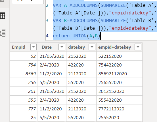The height and width of the screenshot is (122, 157).
Task: Open the Model relationships view icon
Action: tap(3, 33)
